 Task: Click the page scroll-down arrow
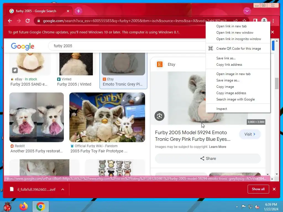tap(277, 174)
